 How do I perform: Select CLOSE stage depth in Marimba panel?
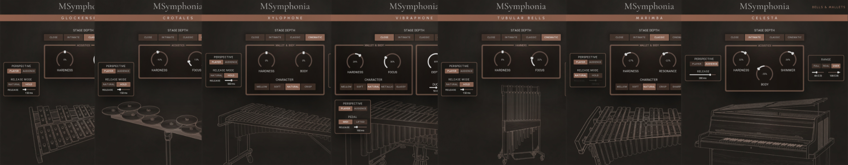coord(619,37)
